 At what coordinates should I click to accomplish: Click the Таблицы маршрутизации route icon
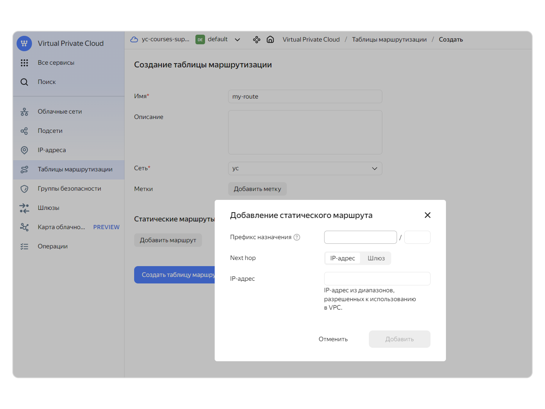[24, 169]
